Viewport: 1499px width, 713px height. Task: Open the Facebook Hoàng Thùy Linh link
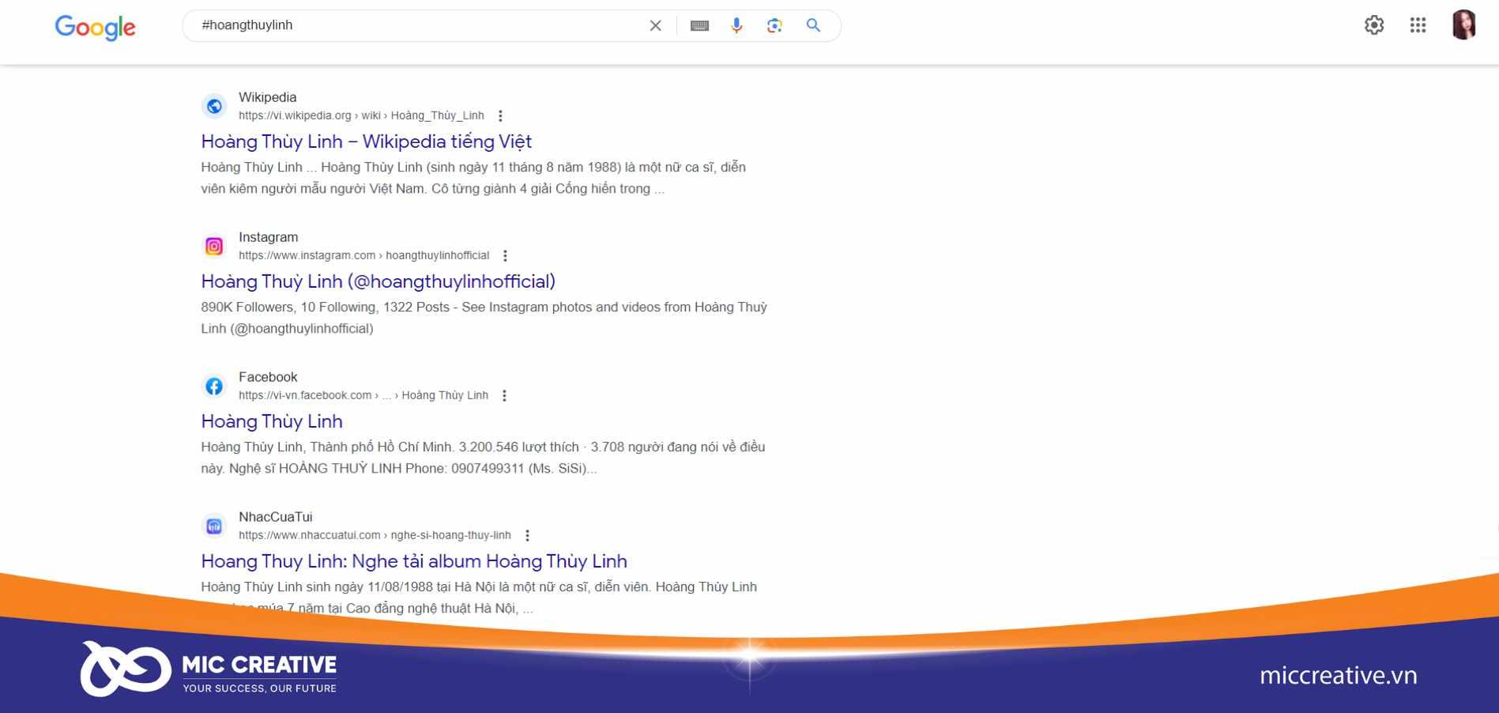click(x=272, y=421)
